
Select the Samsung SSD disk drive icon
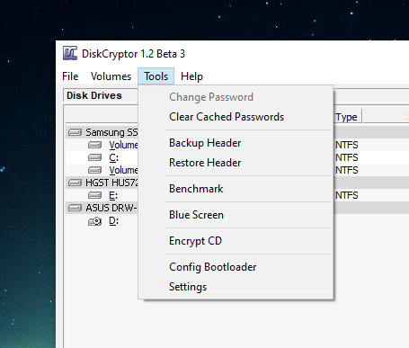point(75,132)
